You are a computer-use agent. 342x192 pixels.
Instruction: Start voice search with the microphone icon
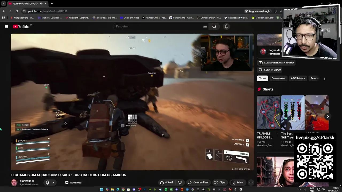226,26
